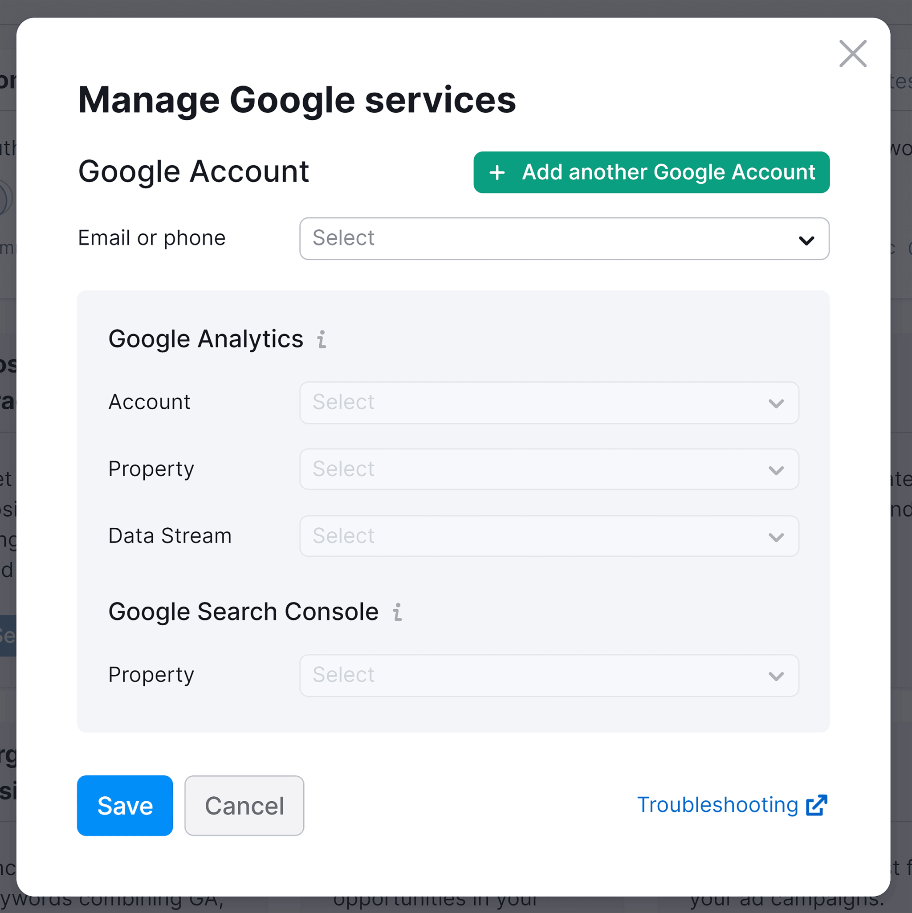Select a Google Analytics Account

point(547,403)
